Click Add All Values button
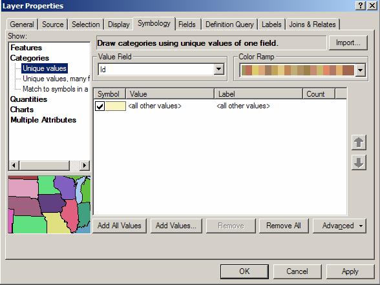This screenshot has height=285, width=380. coord(120,226)
